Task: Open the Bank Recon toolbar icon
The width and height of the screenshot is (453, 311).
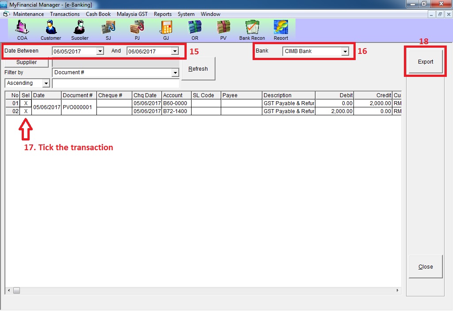Action: pyautogui.click(x=252, y=29)
